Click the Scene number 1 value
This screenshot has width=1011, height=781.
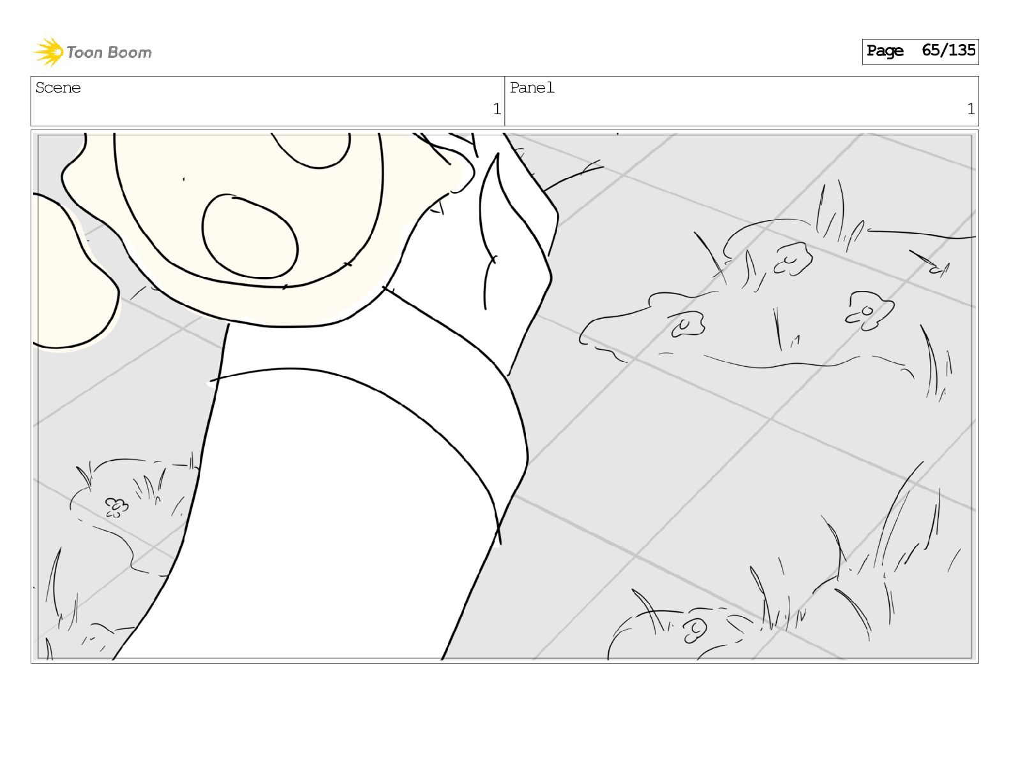coord(497,109)
